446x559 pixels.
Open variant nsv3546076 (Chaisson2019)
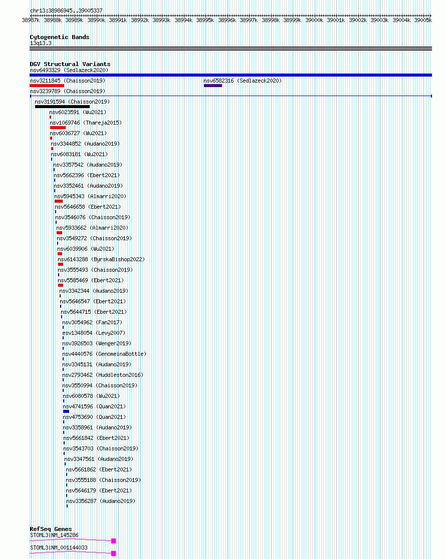[93, 218]
